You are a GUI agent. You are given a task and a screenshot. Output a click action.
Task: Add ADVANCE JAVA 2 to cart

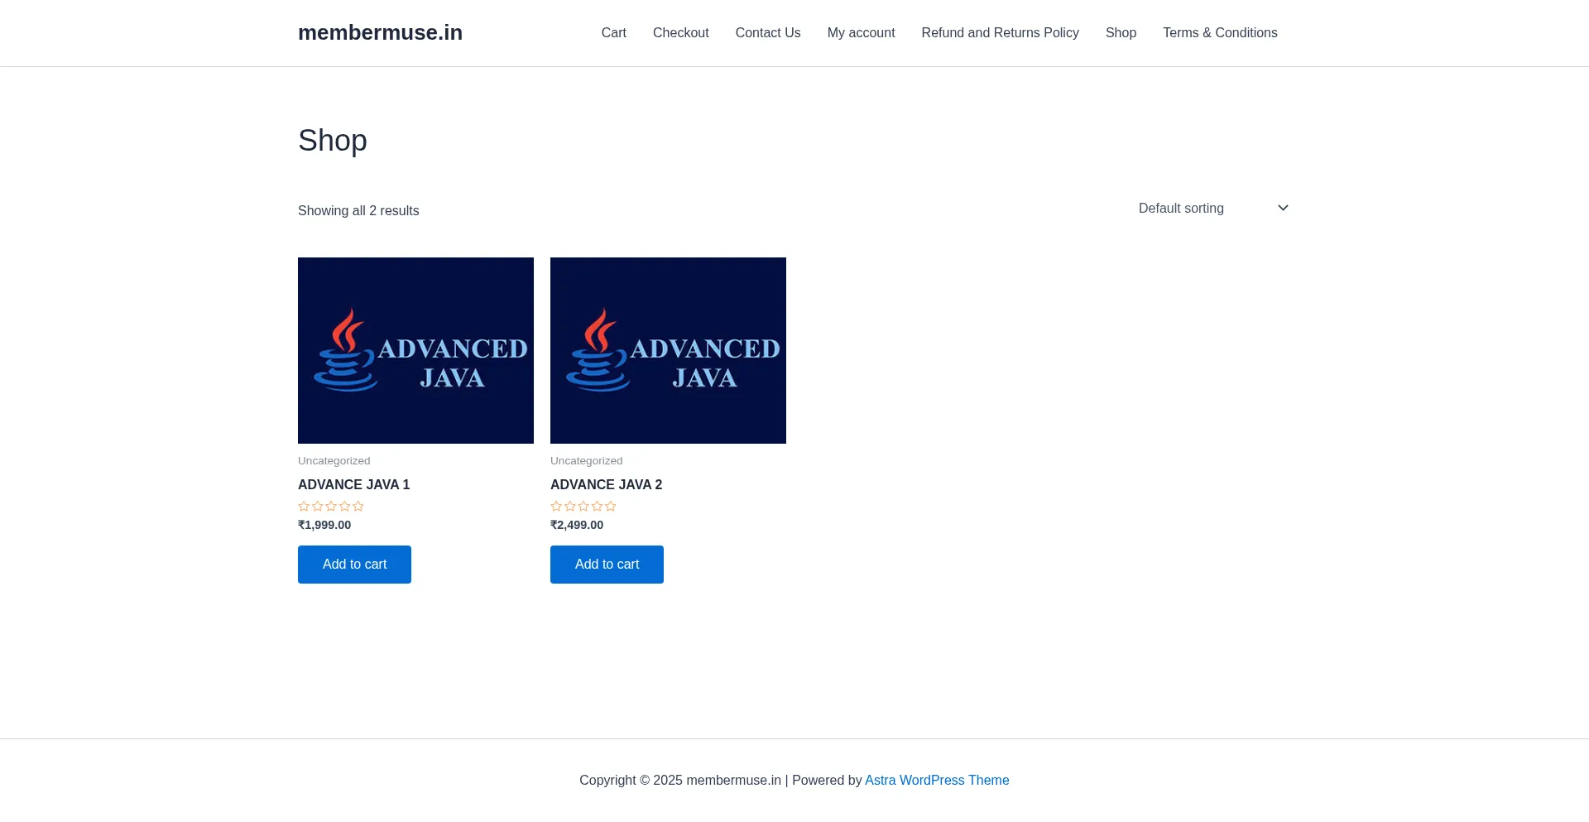tap(607, 565)
